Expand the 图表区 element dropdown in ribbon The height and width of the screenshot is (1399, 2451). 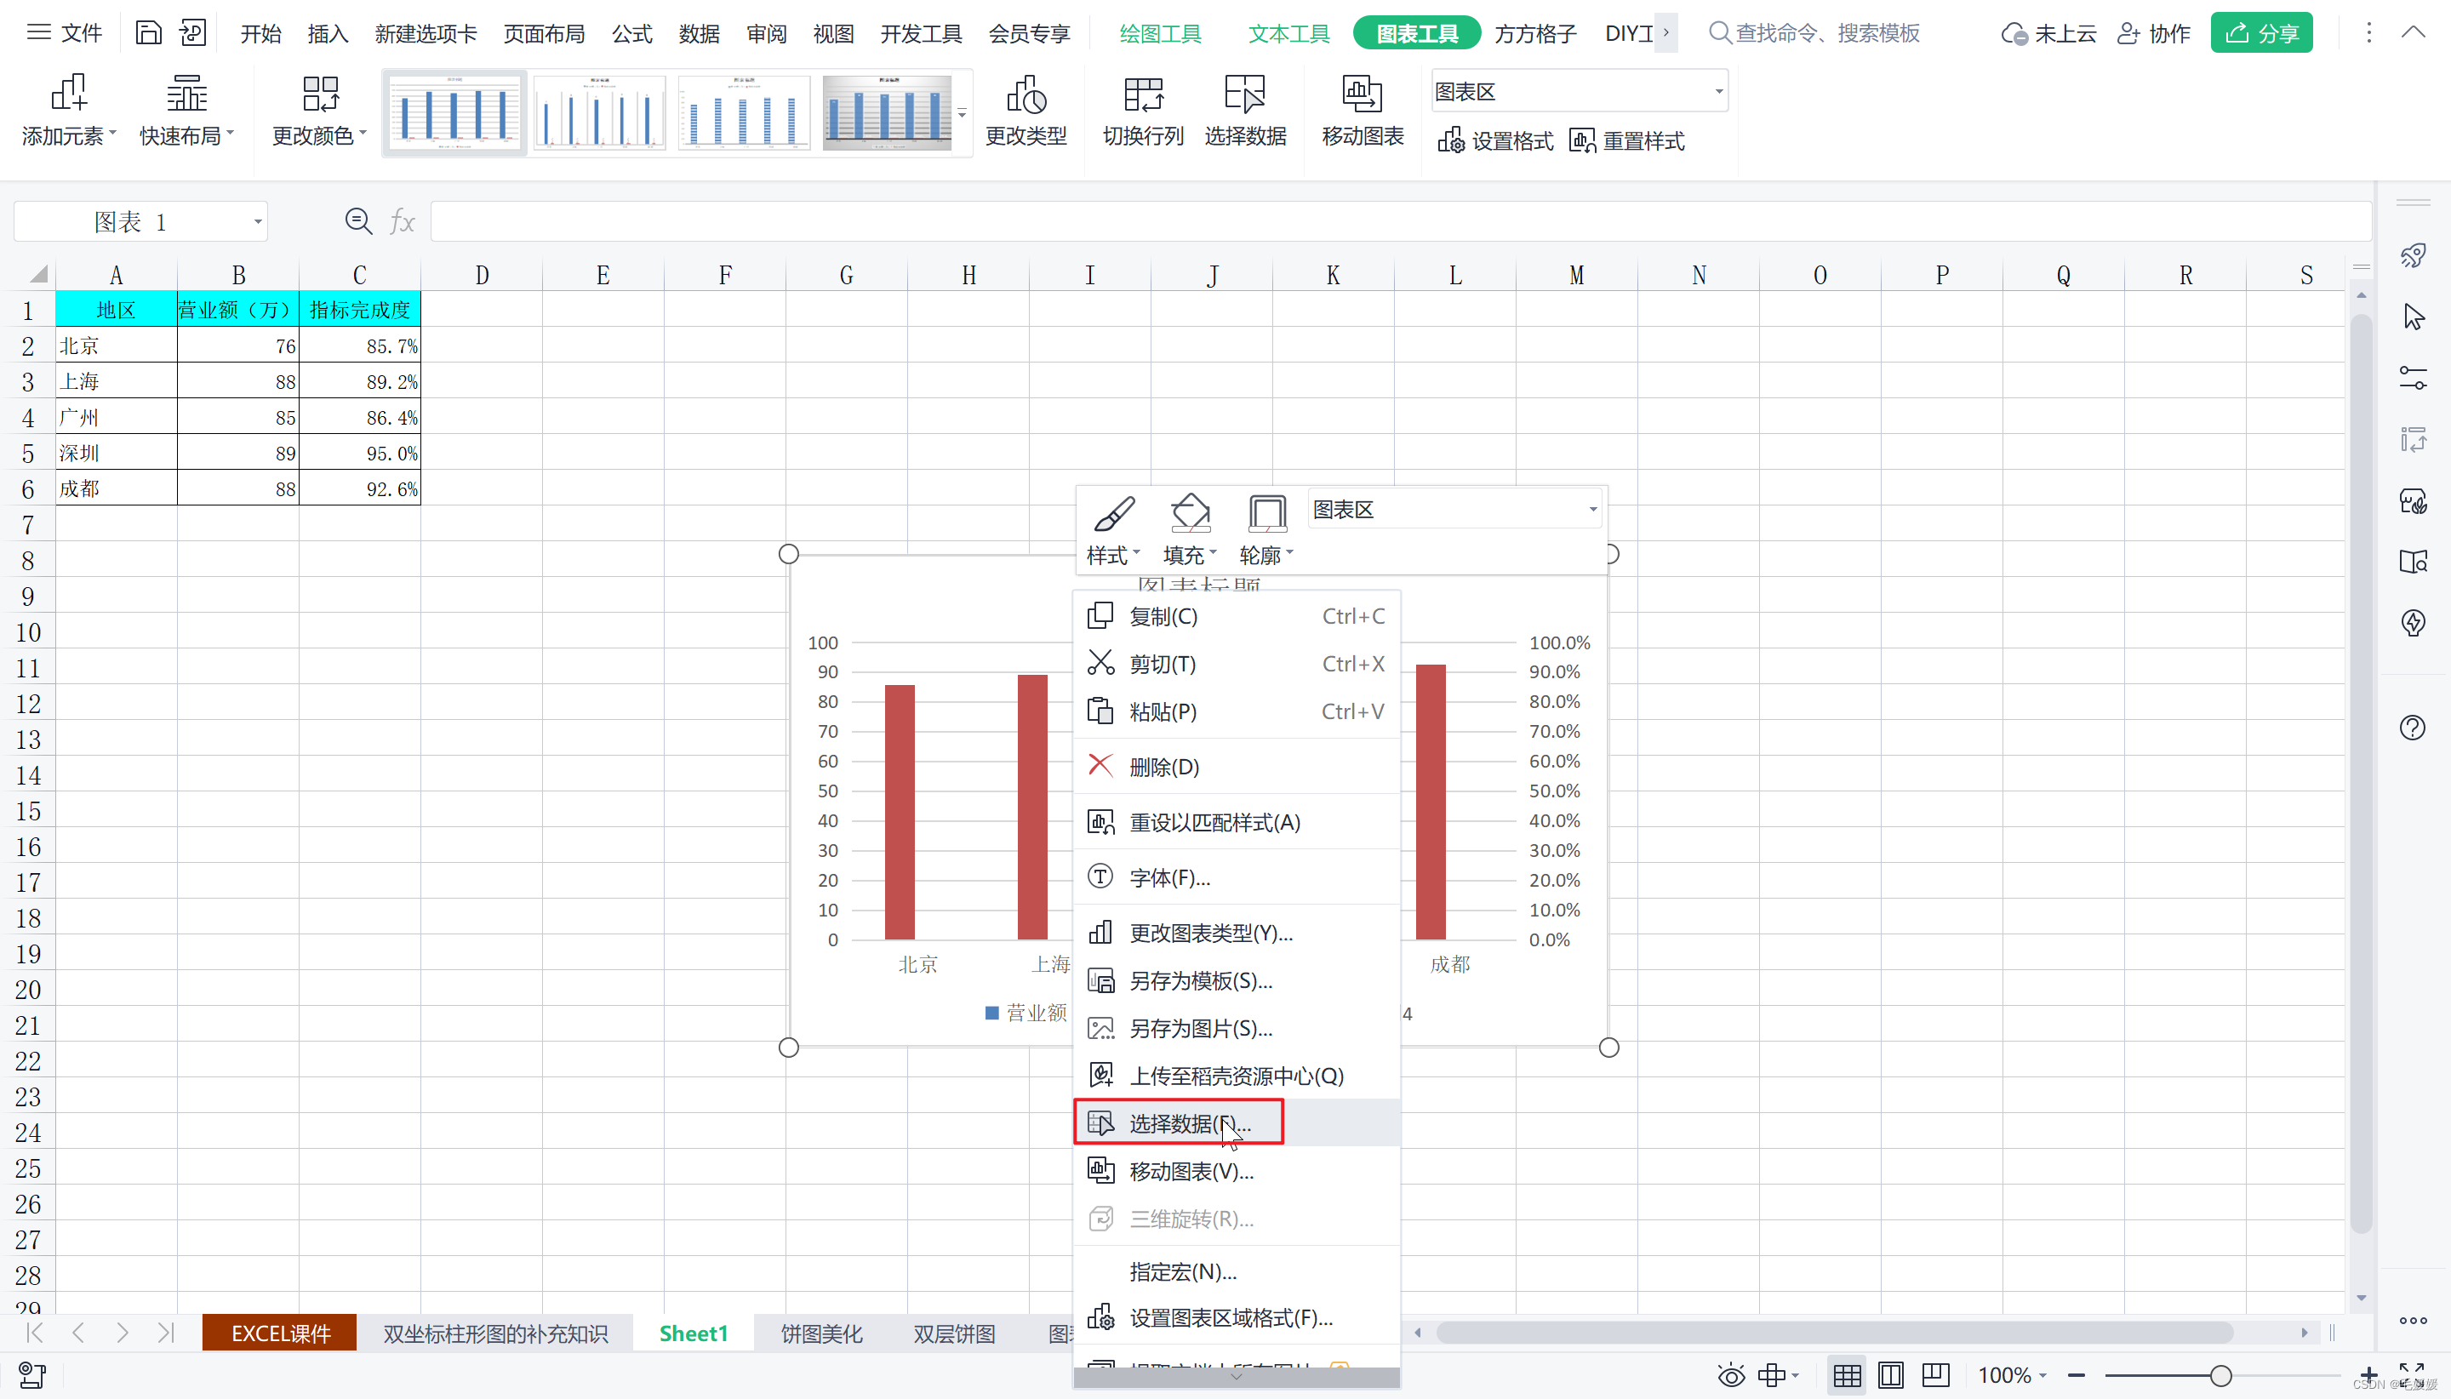tap(1718, 92)
